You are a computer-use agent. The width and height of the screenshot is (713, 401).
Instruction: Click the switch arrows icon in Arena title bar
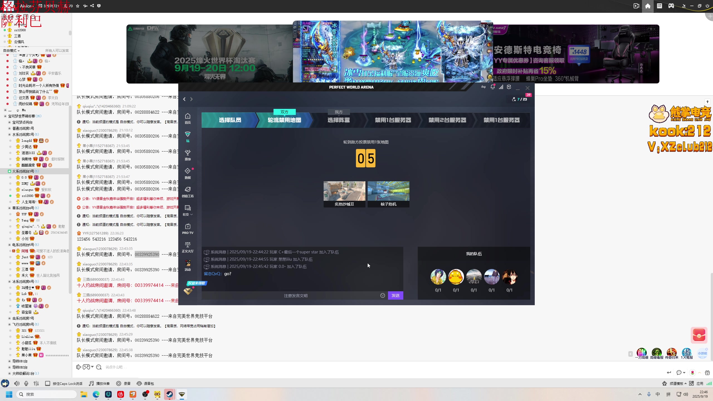coord(484,87)
